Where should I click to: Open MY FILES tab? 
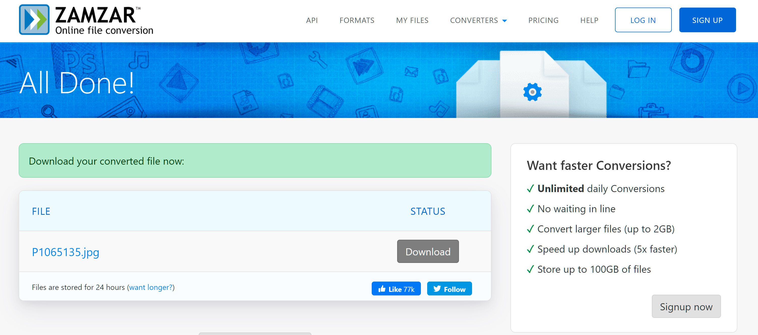tap(412, 20)
